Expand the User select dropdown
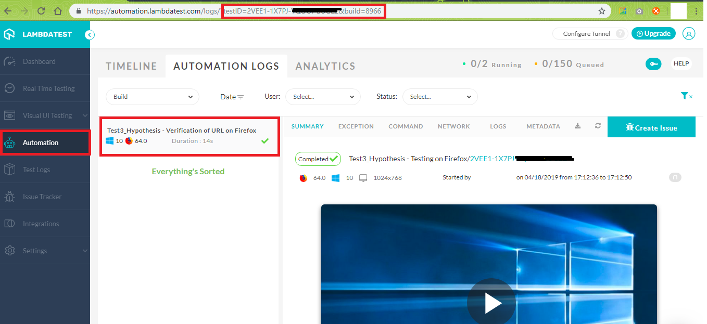Image resolution: width=707 pixels, height=324 pixels. [323, 97]
